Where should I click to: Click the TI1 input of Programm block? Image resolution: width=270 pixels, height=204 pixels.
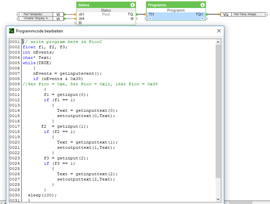[x=152, y=15]
